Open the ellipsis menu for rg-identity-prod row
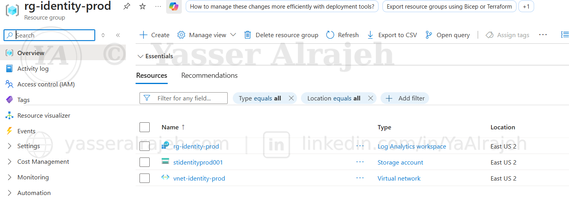Image resolution: width=569 pixels, height=204 pixels. click(360, 146)
